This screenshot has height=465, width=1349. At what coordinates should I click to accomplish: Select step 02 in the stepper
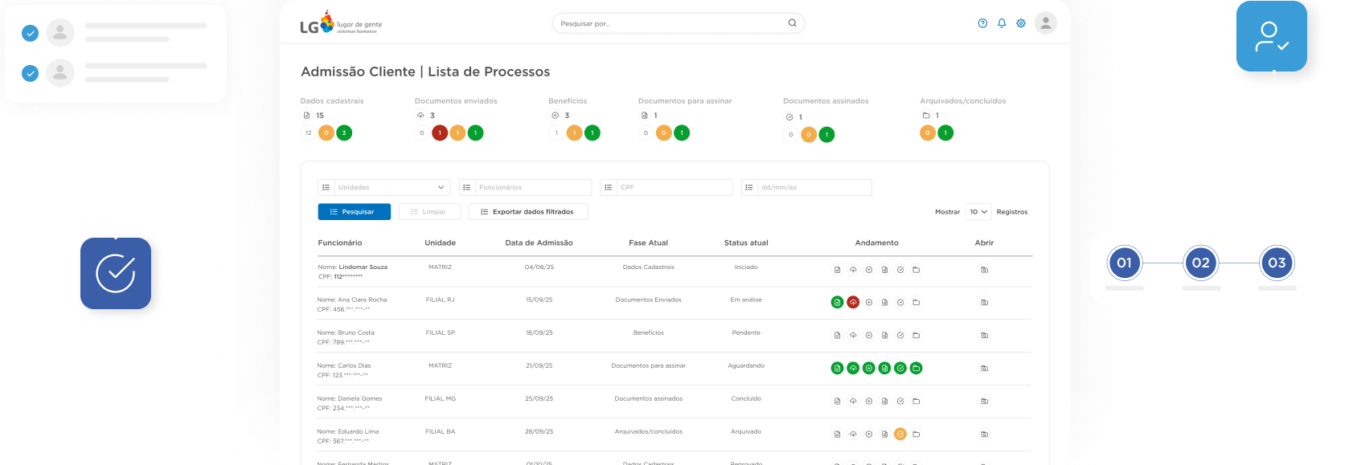coord(1200,263)
